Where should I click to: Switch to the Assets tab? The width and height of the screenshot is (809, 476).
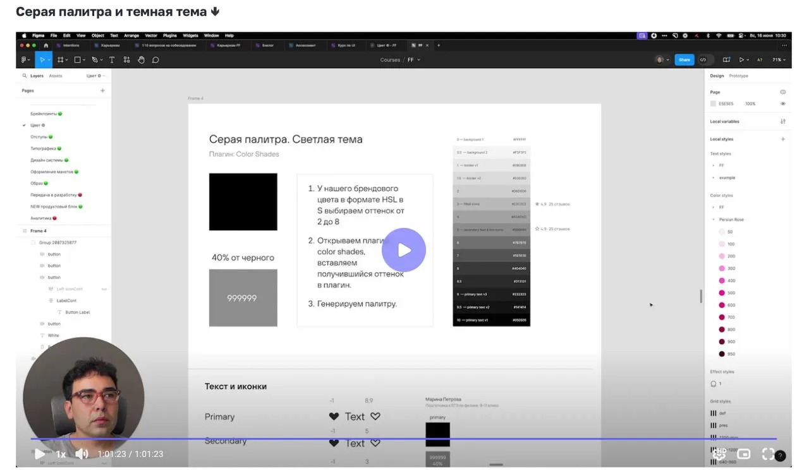tap(56, 76)
